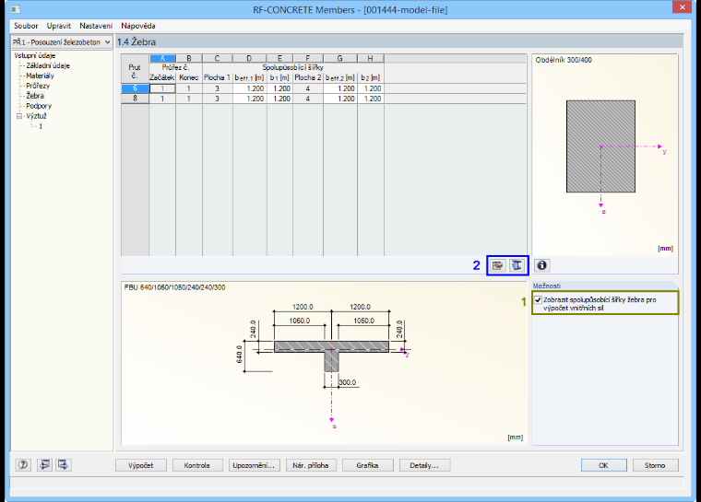Go to the previous module window icon

[x=44, y=465]
